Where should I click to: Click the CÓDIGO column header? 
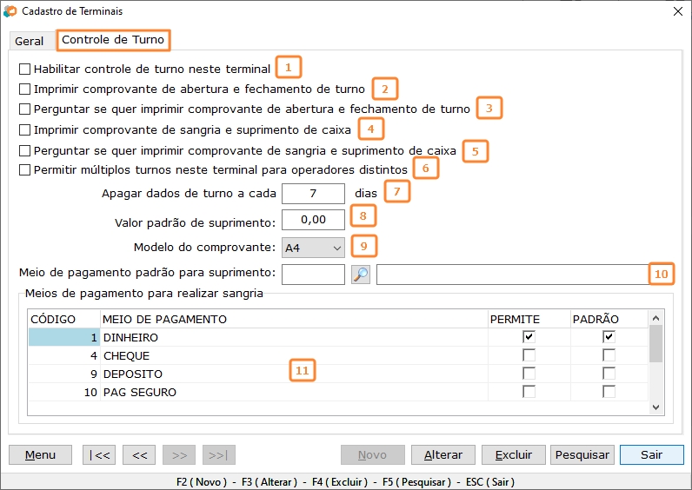click(x=64, y=319)
